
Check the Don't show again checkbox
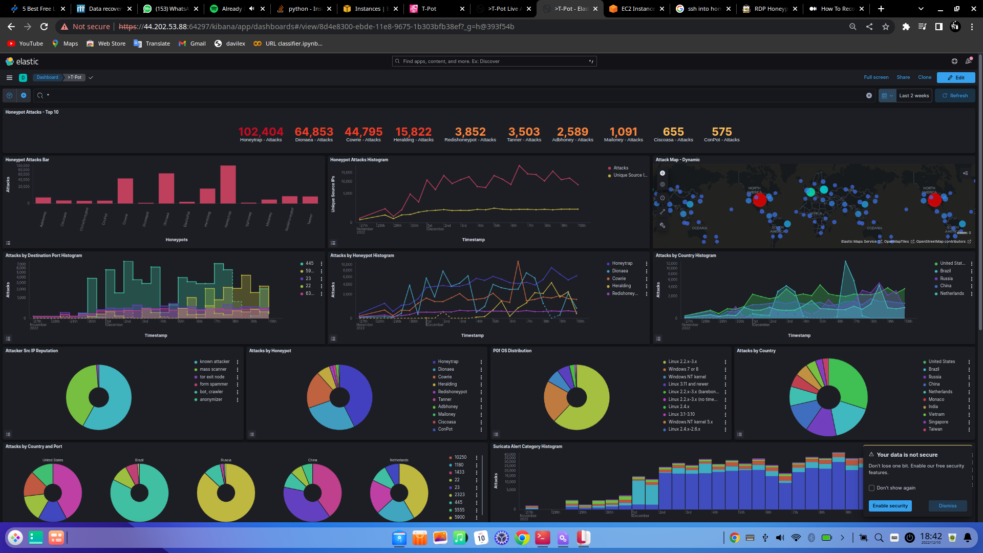pos(872,488)
